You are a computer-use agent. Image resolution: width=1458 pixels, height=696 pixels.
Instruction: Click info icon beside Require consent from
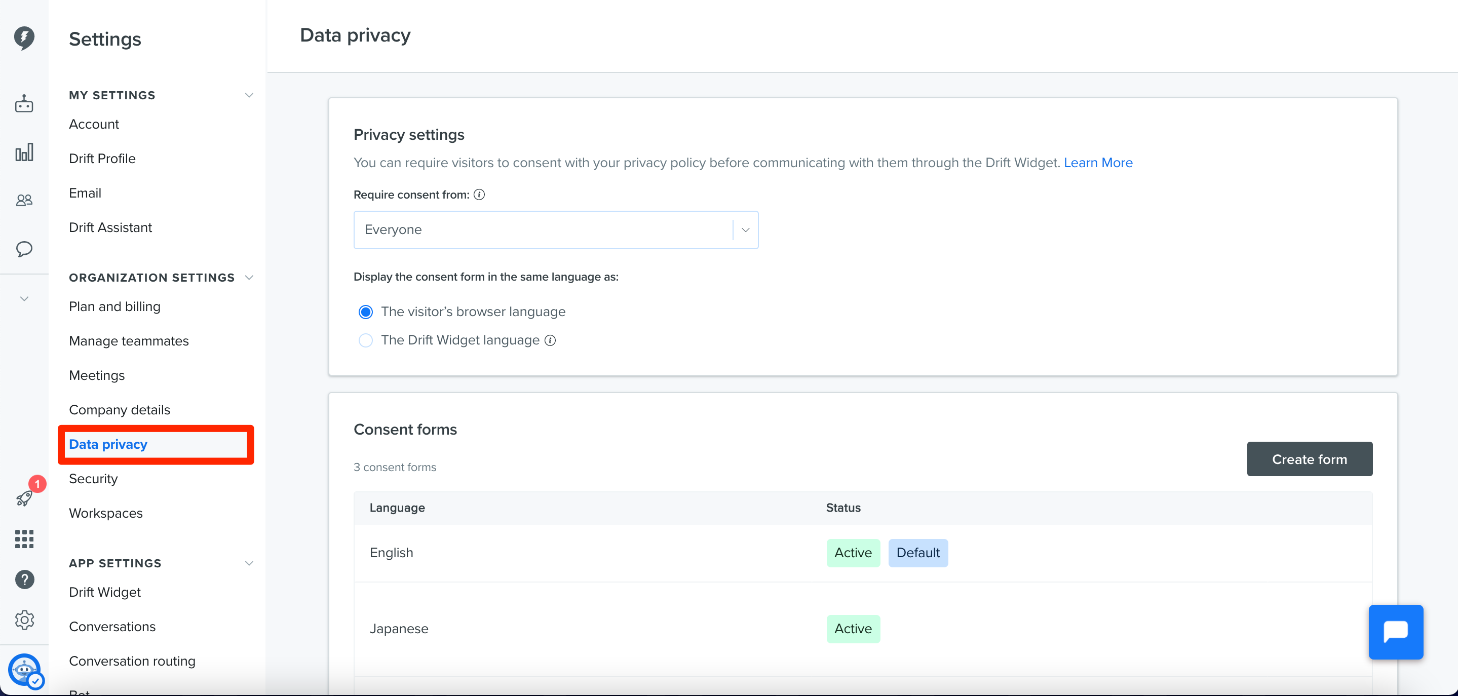479,195
